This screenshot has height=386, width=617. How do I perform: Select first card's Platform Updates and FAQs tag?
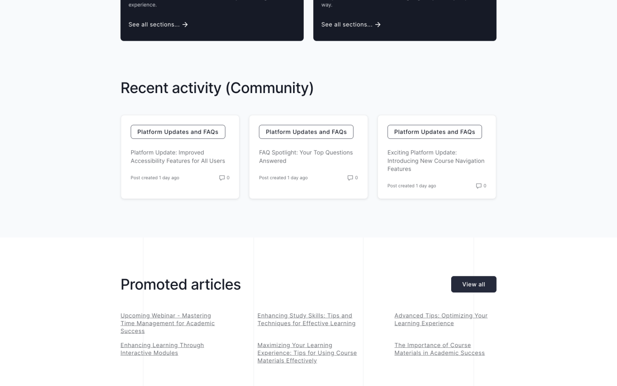[178, 132]
